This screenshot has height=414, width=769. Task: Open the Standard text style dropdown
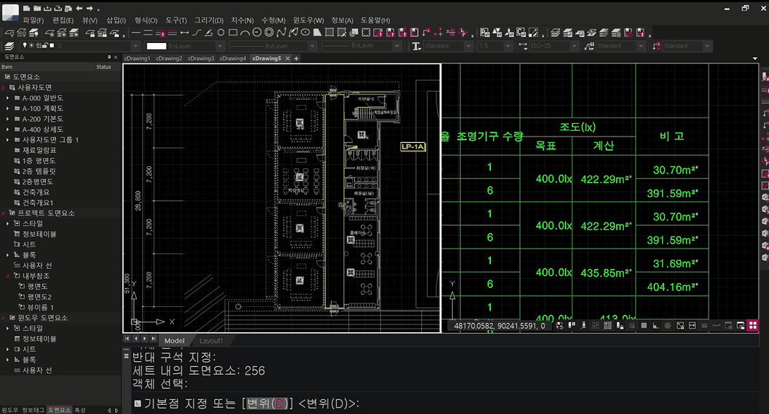[x=468, y=46]
